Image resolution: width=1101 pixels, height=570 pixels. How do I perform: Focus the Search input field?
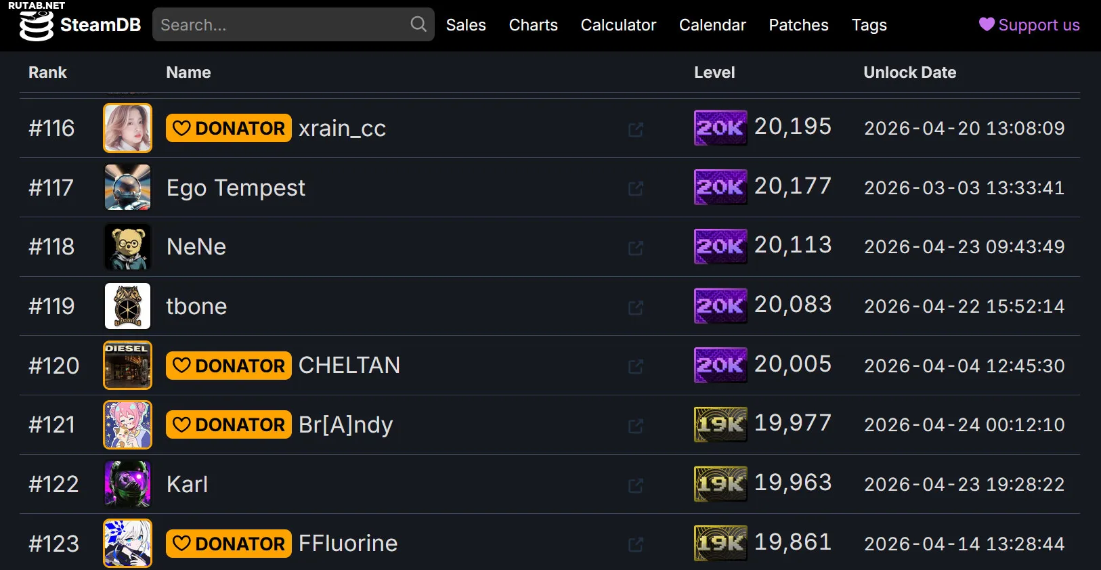(281, 25)
